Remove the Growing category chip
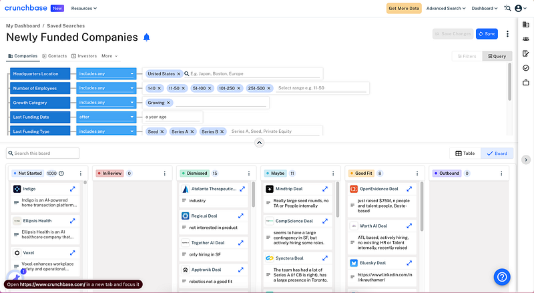Image resolution: width=534 pixels, height=293 pixels. [x=168, y=103]
